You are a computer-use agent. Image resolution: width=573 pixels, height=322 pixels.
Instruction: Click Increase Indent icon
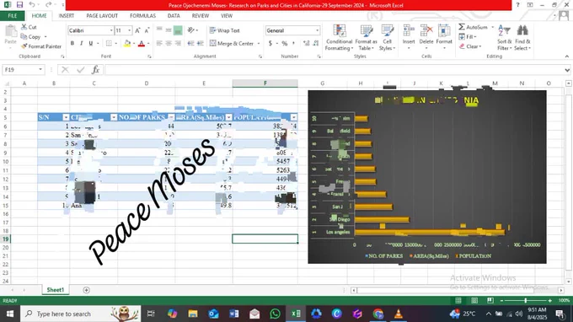point(201,44)
